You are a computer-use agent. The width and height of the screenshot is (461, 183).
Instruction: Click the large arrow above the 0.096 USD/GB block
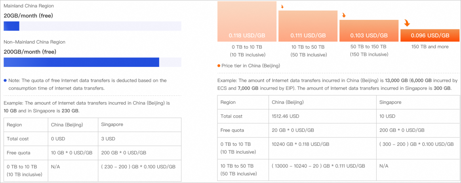(407, 23)
